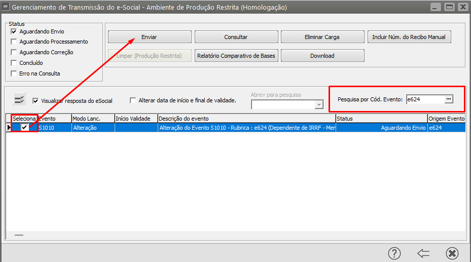Click the Consultar button
The image size is (471, 262).
(x=236, y=37)
